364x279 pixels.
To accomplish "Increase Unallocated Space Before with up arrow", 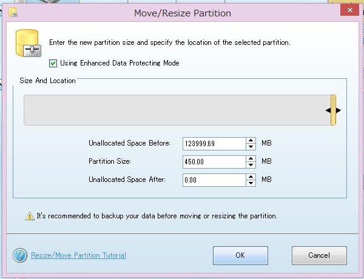I will [251, 141].
